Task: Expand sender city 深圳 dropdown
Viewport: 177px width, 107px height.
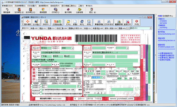Action: 73,48
